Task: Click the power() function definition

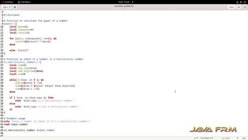Action: 10,24
